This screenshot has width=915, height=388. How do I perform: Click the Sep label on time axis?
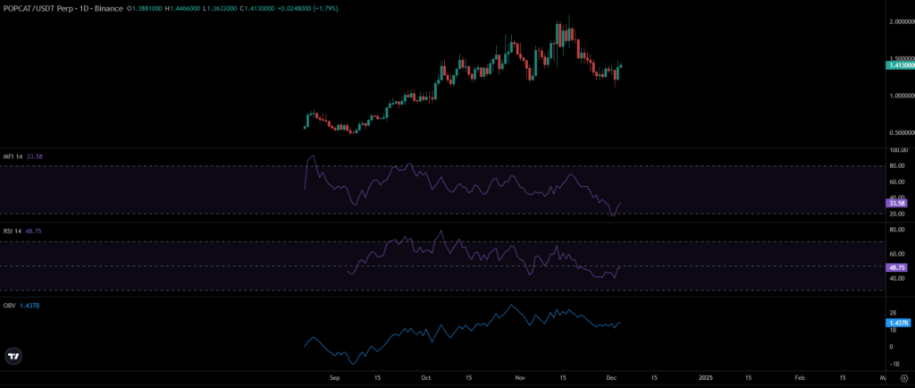coord(334,377)
